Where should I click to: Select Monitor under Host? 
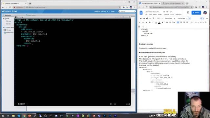click(x=9, y=24)
